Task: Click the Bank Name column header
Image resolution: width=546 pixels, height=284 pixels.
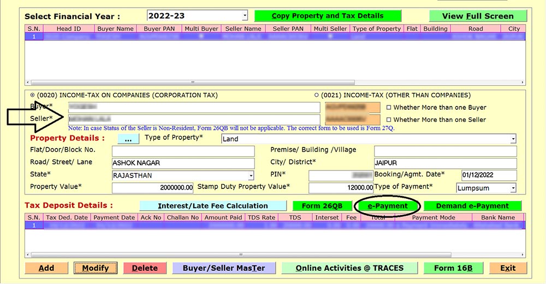Action: pyautogui.click(x=498, y=217)
